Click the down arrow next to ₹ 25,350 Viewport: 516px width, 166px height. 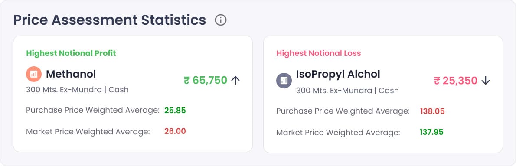486,81
